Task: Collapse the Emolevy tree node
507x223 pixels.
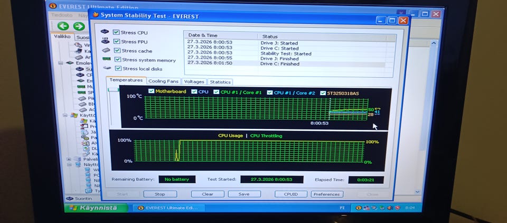Action: 60,63
